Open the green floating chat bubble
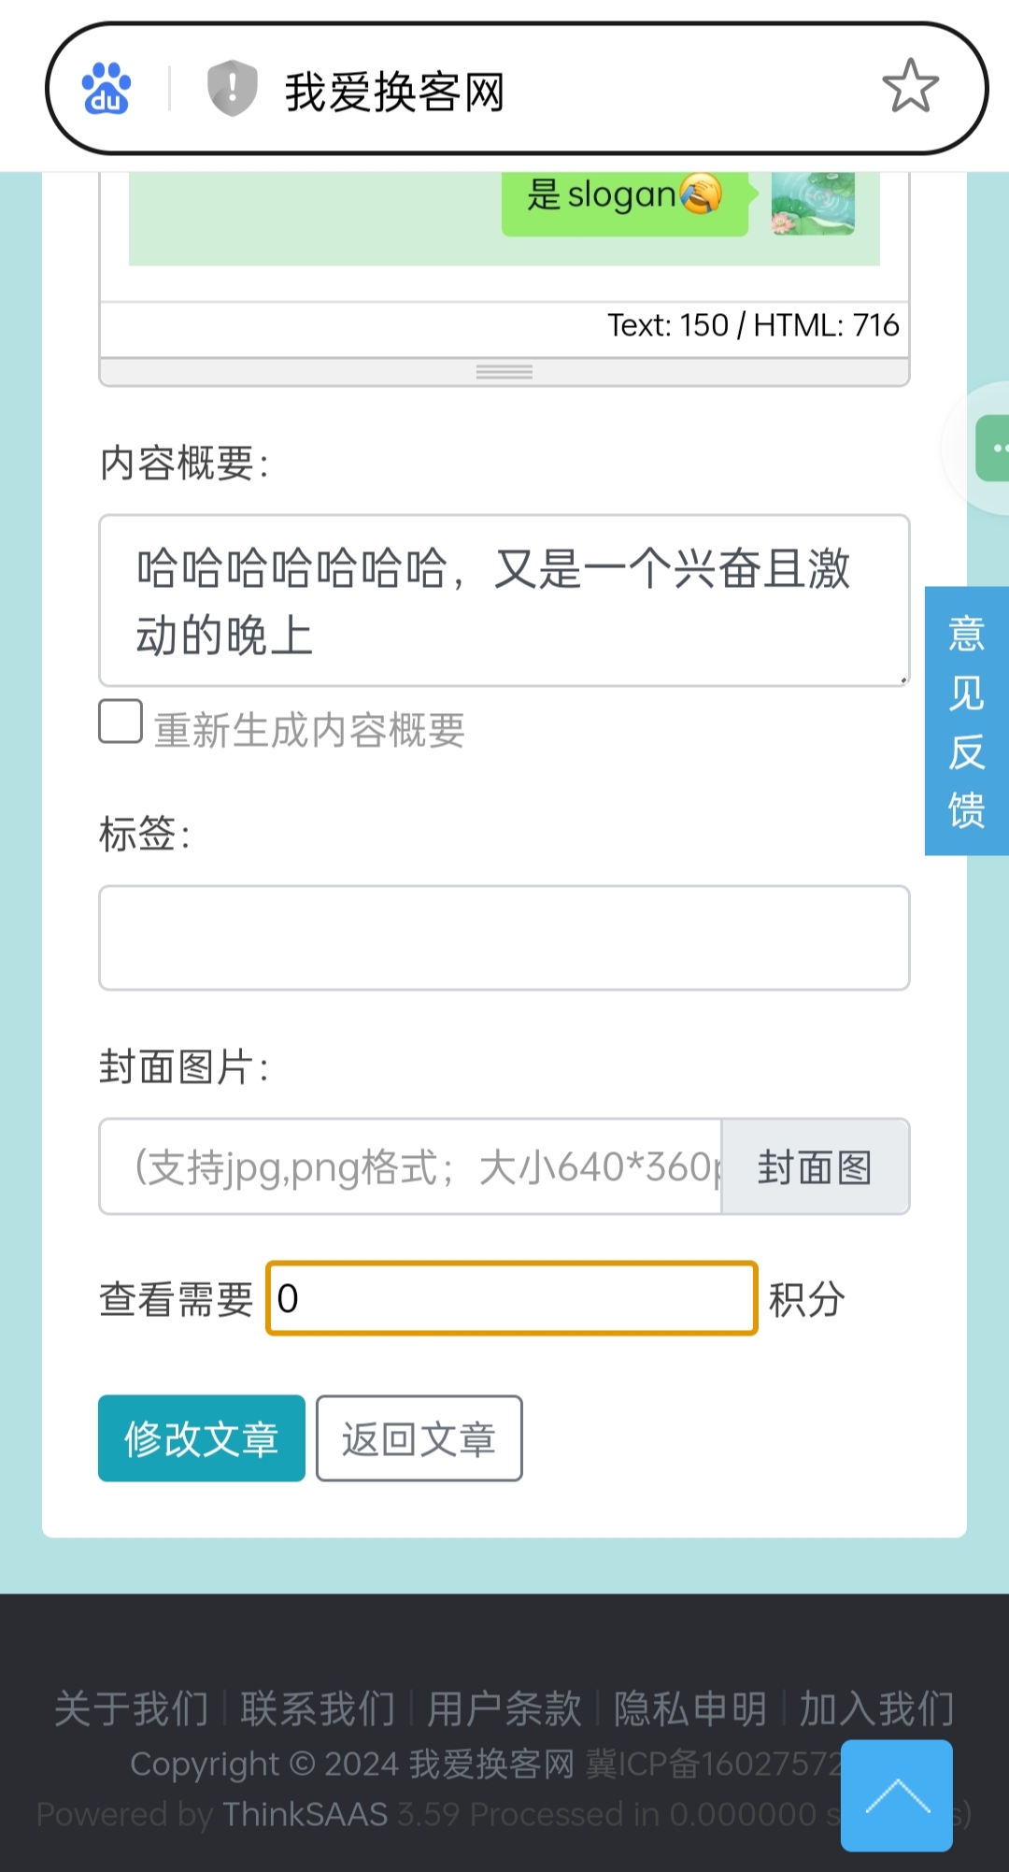The image size is (1009, 1872). click(x=992, y=449)
